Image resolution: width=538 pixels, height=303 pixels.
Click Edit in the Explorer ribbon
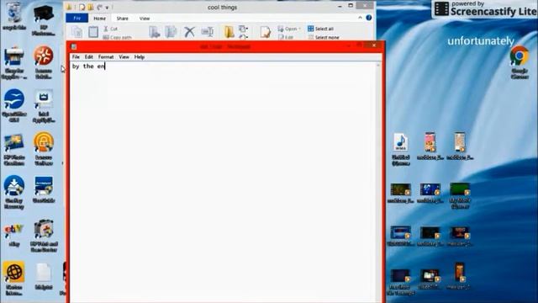[286, 37]
